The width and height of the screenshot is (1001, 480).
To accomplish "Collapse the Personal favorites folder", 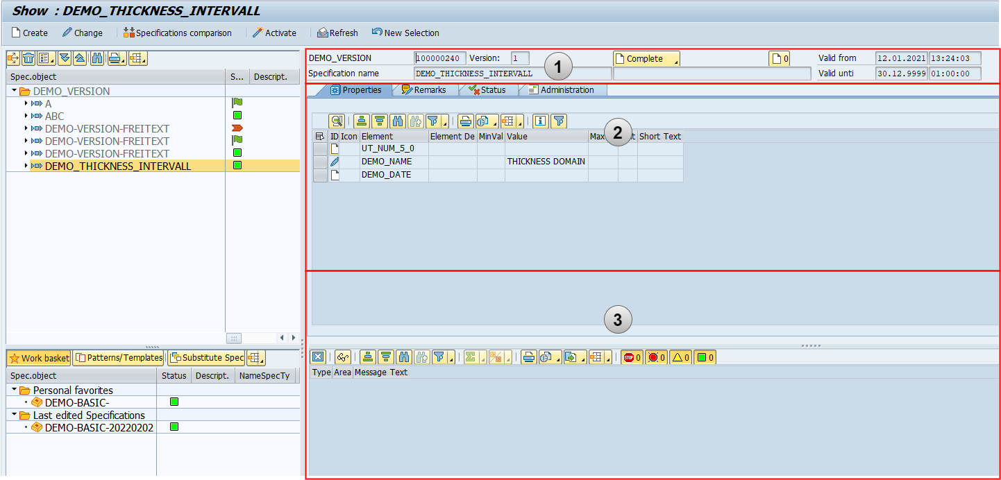I will coord(14,390).
